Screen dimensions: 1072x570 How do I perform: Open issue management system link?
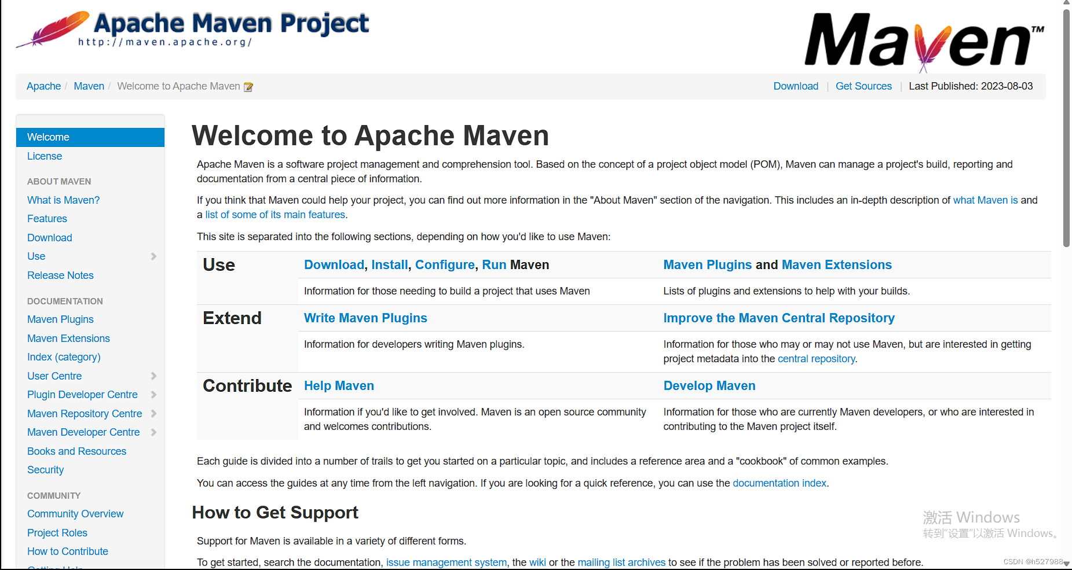tap(446, 562)
